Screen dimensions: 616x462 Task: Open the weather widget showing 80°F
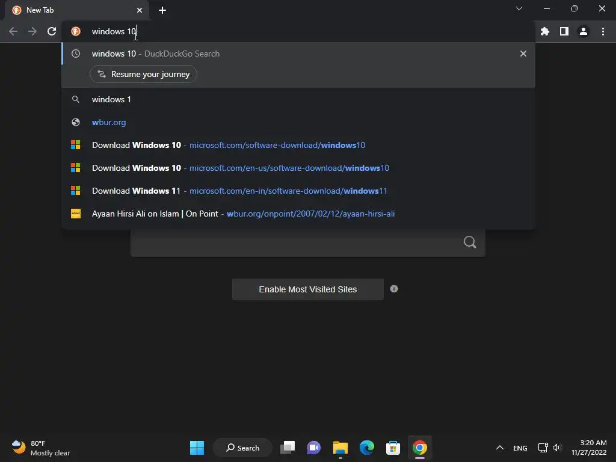pos(40,448)
